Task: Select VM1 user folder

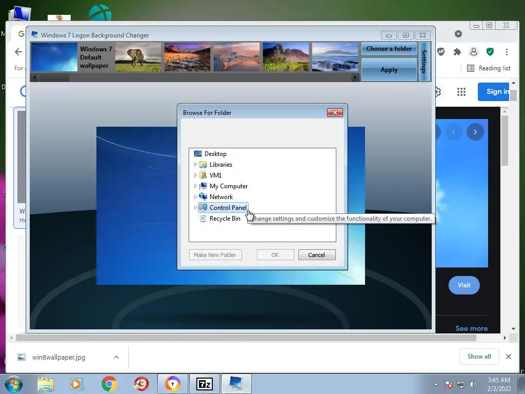Action: coord(215,175)
